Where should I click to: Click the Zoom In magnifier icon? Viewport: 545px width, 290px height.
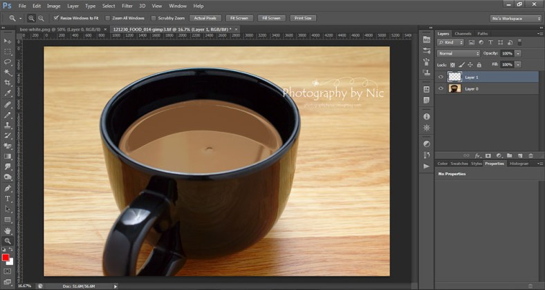33,18
